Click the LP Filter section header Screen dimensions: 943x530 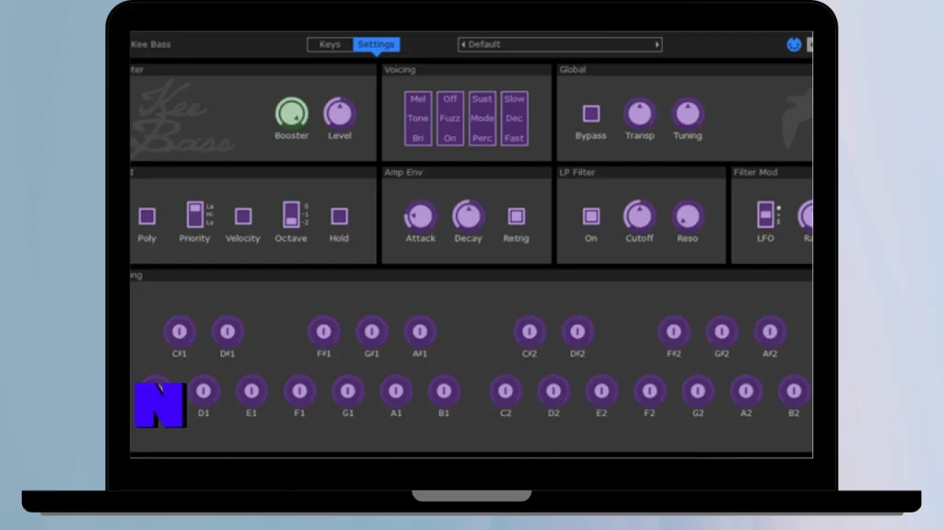coord(576,172)
